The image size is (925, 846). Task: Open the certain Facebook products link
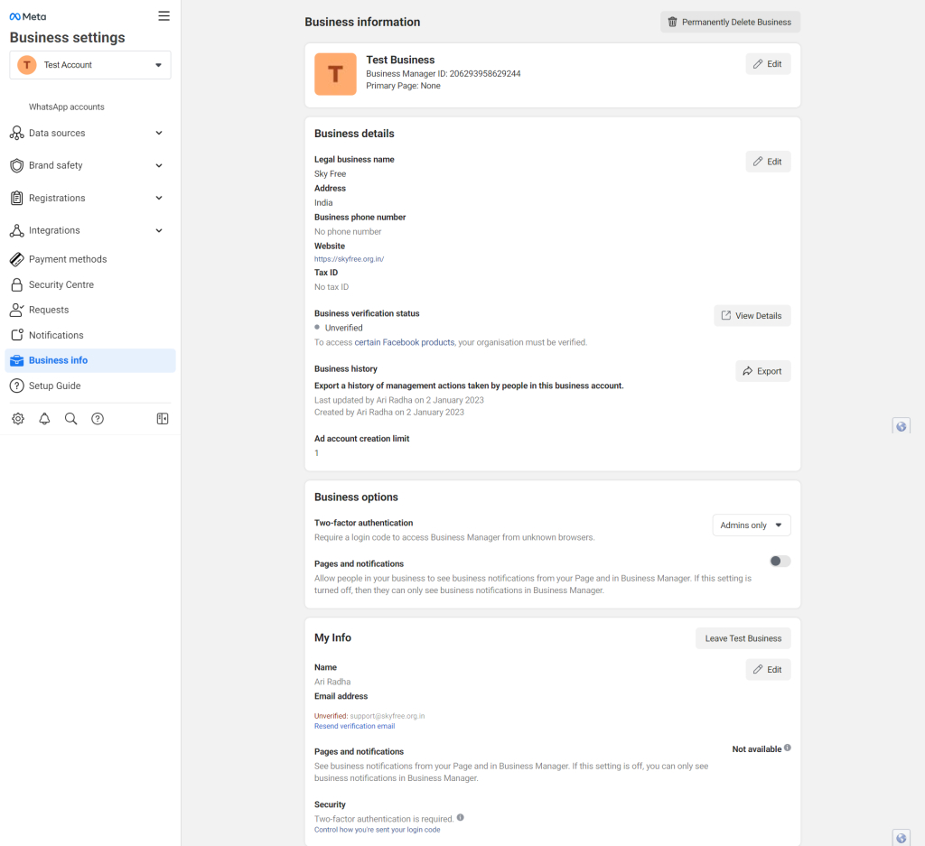click(405, 342)
